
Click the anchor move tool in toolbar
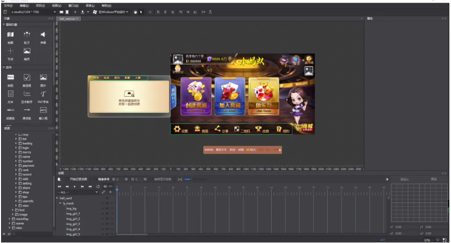coord(150,12)
